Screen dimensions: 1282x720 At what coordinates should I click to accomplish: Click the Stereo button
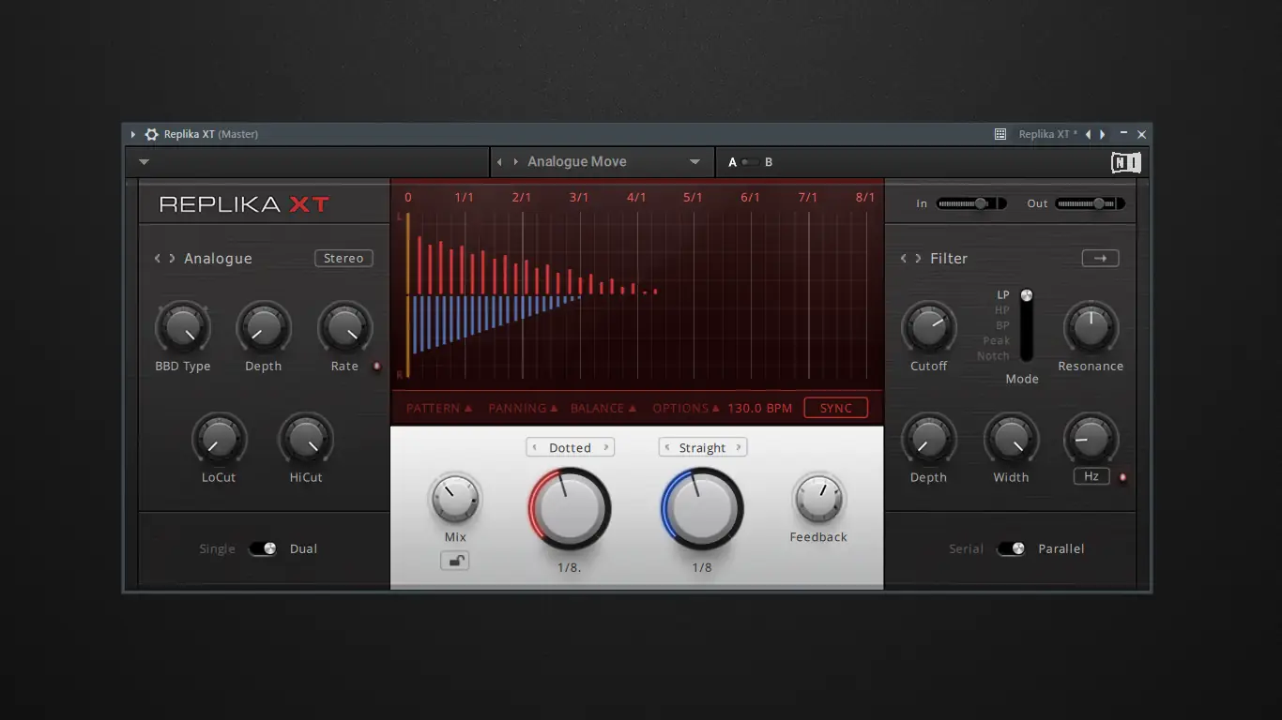tap(343, 259)
